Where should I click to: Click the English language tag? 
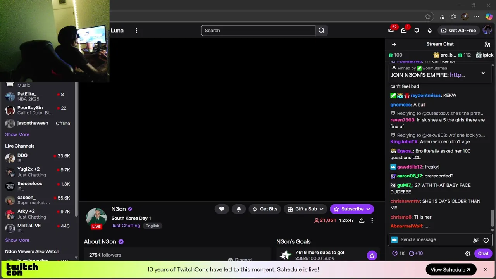point(152,226)
